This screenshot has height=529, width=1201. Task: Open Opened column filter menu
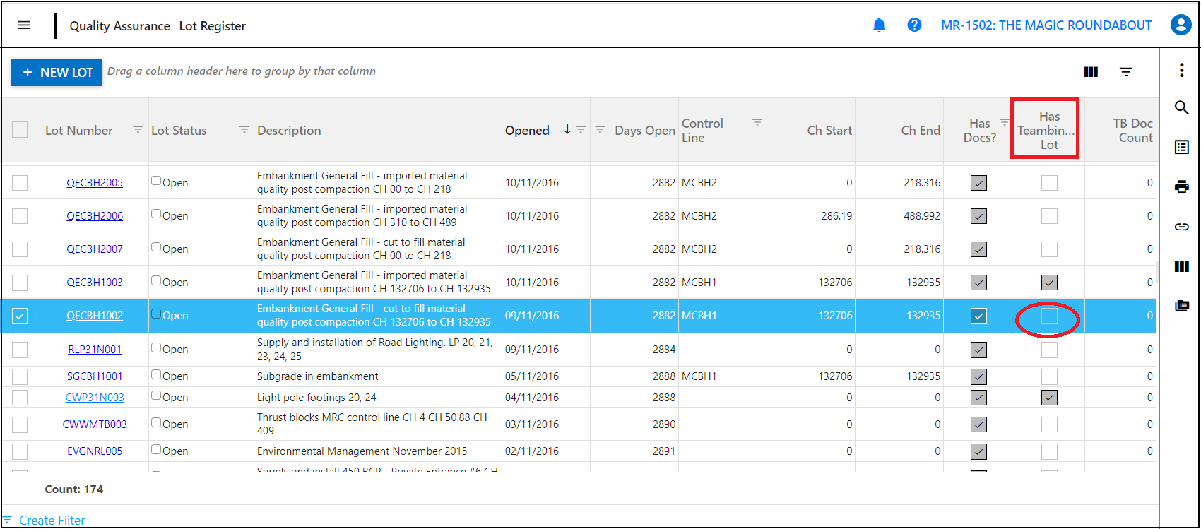pos(581,129)
